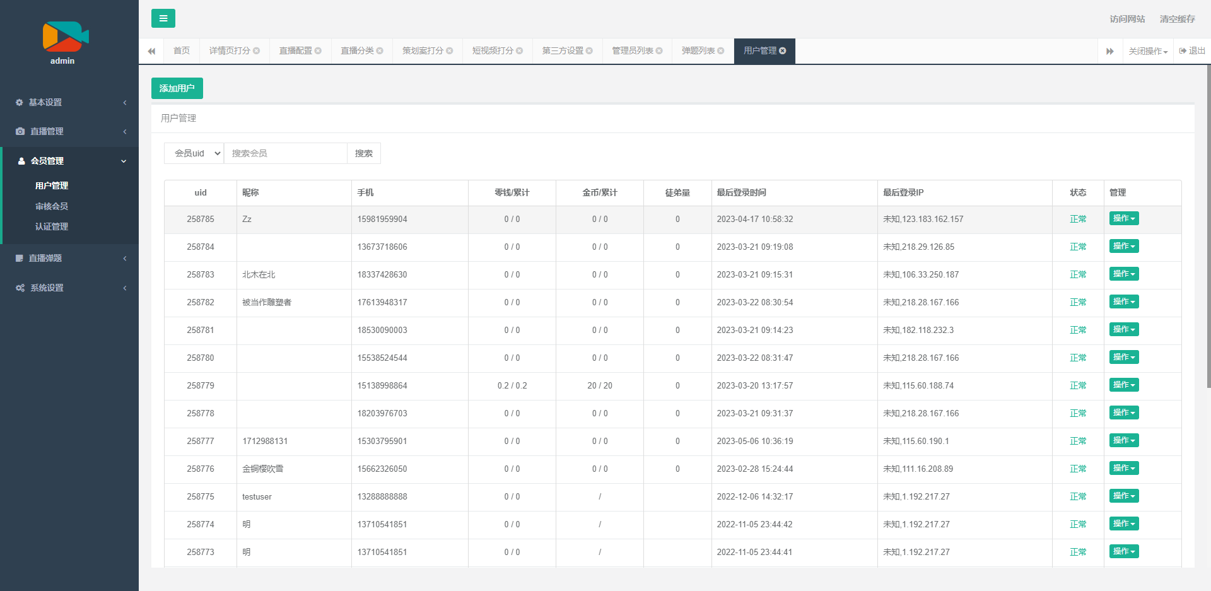Collapse the 会员管理 sidebar menu arrow
The width and height of the screenshot is (1211, 591).
pos(124,161)
